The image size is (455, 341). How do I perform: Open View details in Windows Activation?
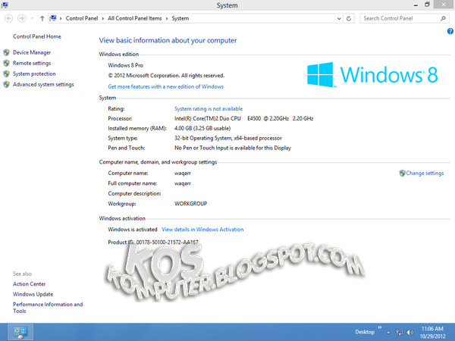(x=202, y=230)
